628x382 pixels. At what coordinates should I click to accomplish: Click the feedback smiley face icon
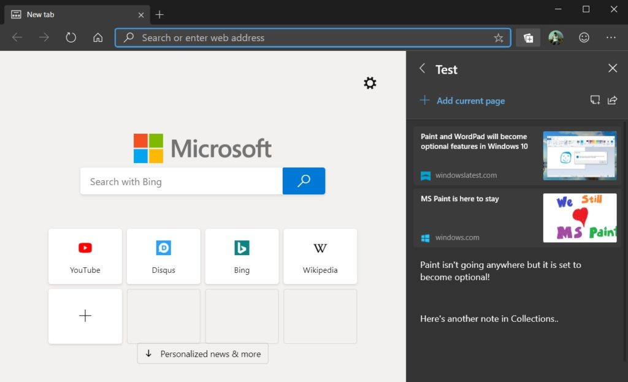coord(584,37)
